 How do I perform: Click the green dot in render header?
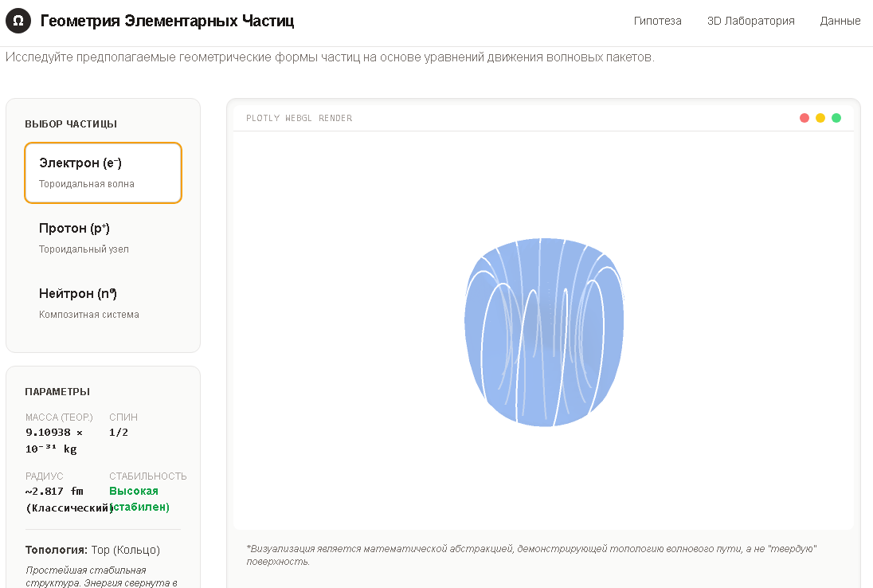[x=836, y=118]
